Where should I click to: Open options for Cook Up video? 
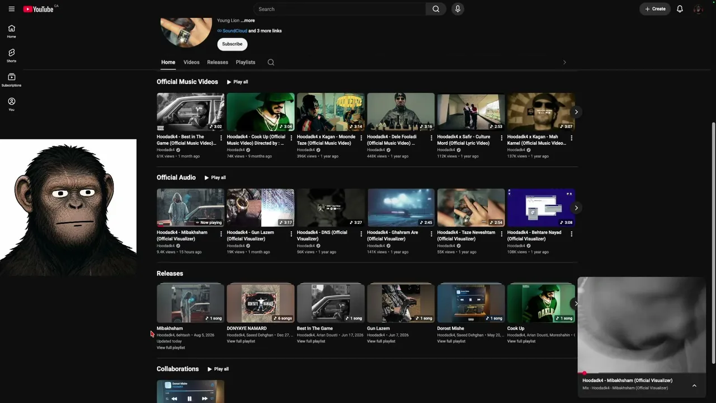pos(291,138)
